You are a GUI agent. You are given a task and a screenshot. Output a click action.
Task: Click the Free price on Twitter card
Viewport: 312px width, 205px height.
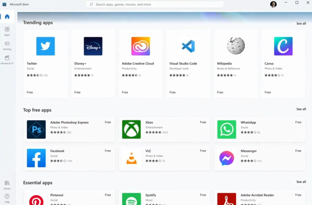tap(30, 92)
